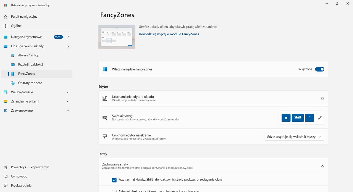The height and width of the screenshot is (192, 353).
Task: Click 'Dostosuj skrót klawiaturowy' description text
Action: [146, 120]
